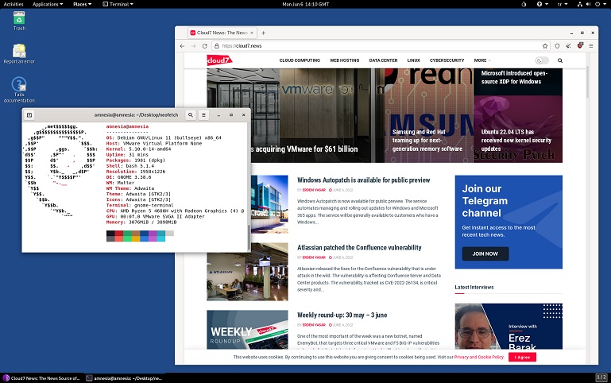Close the Cloud7 News tab

252,33
